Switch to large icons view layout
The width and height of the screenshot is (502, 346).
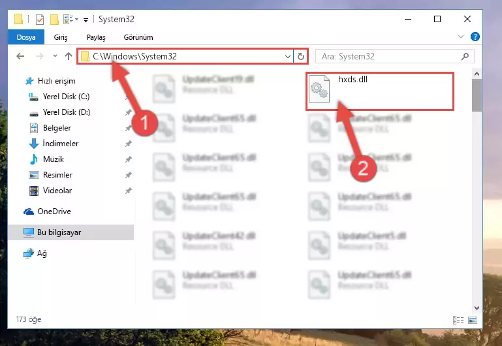click(472, 320)
